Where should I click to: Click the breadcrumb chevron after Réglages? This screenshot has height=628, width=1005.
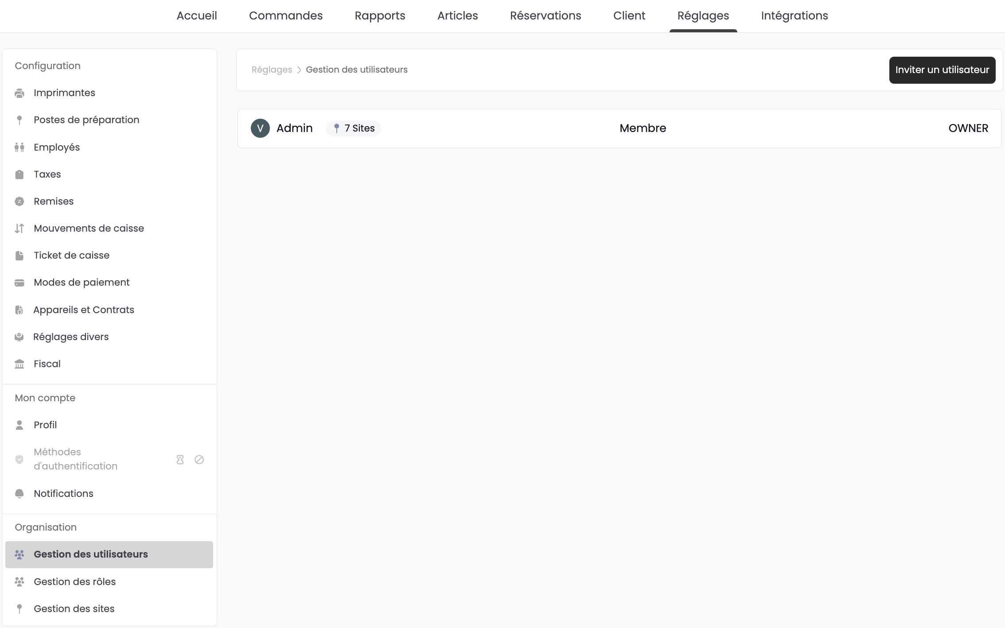(x=299, y=70)
